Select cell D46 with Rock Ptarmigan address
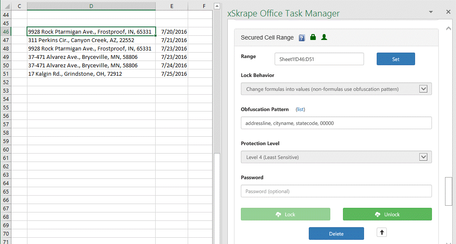 pos(91,32)
